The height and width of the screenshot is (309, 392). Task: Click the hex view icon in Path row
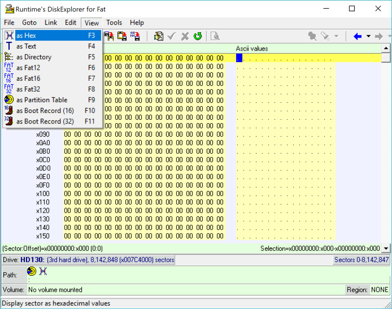43,271
